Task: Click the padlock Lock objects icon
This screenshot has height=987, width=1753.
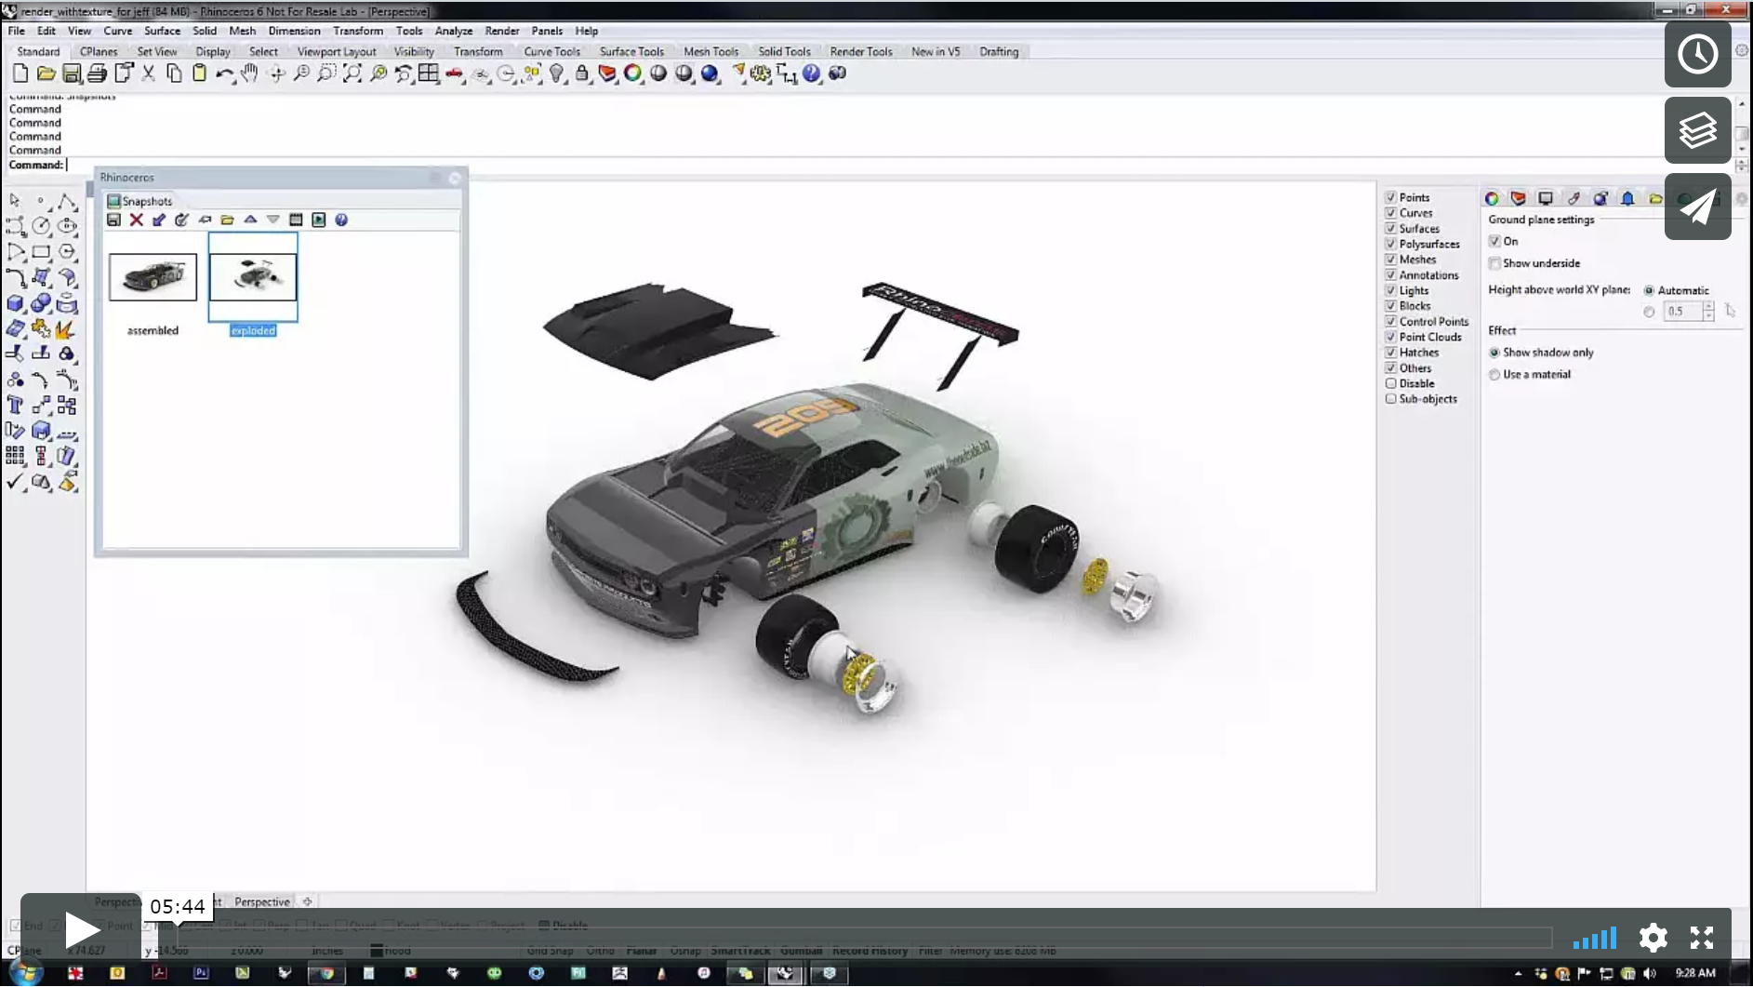Action: point(582,73)
